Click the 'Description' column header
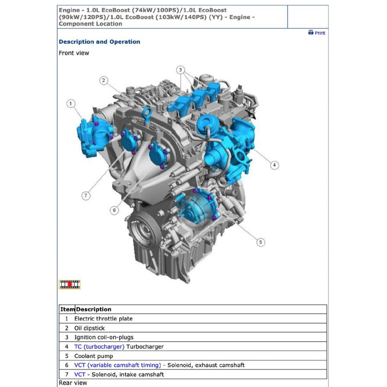 click(94, 309)
